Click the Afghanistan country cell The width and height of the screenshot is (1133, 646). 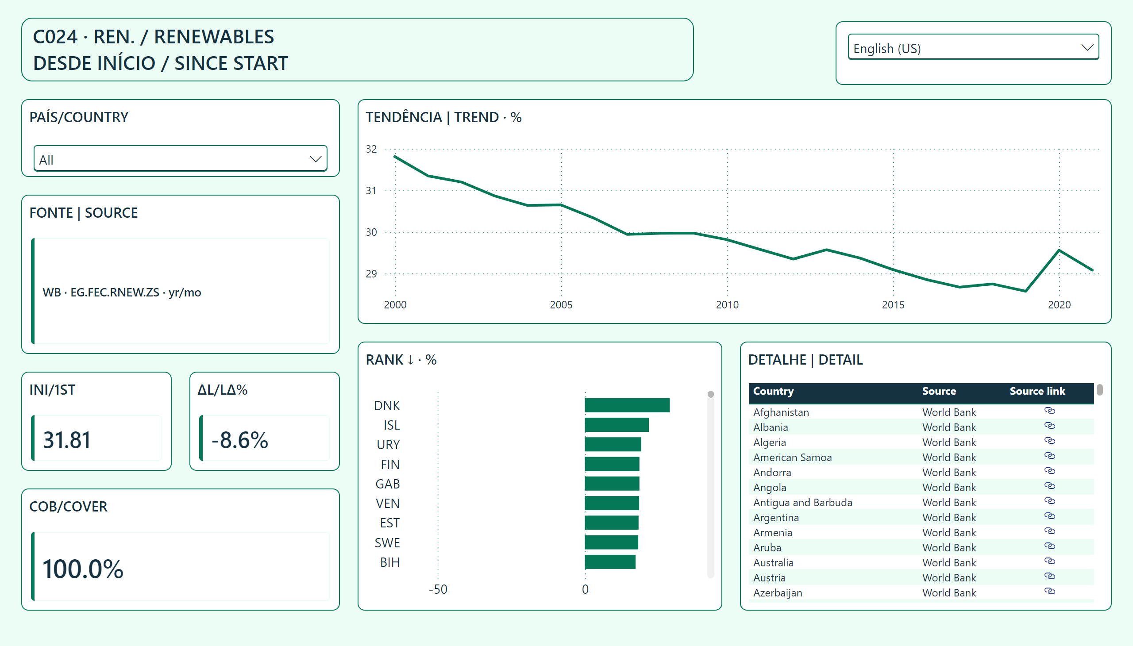(781, 412)
